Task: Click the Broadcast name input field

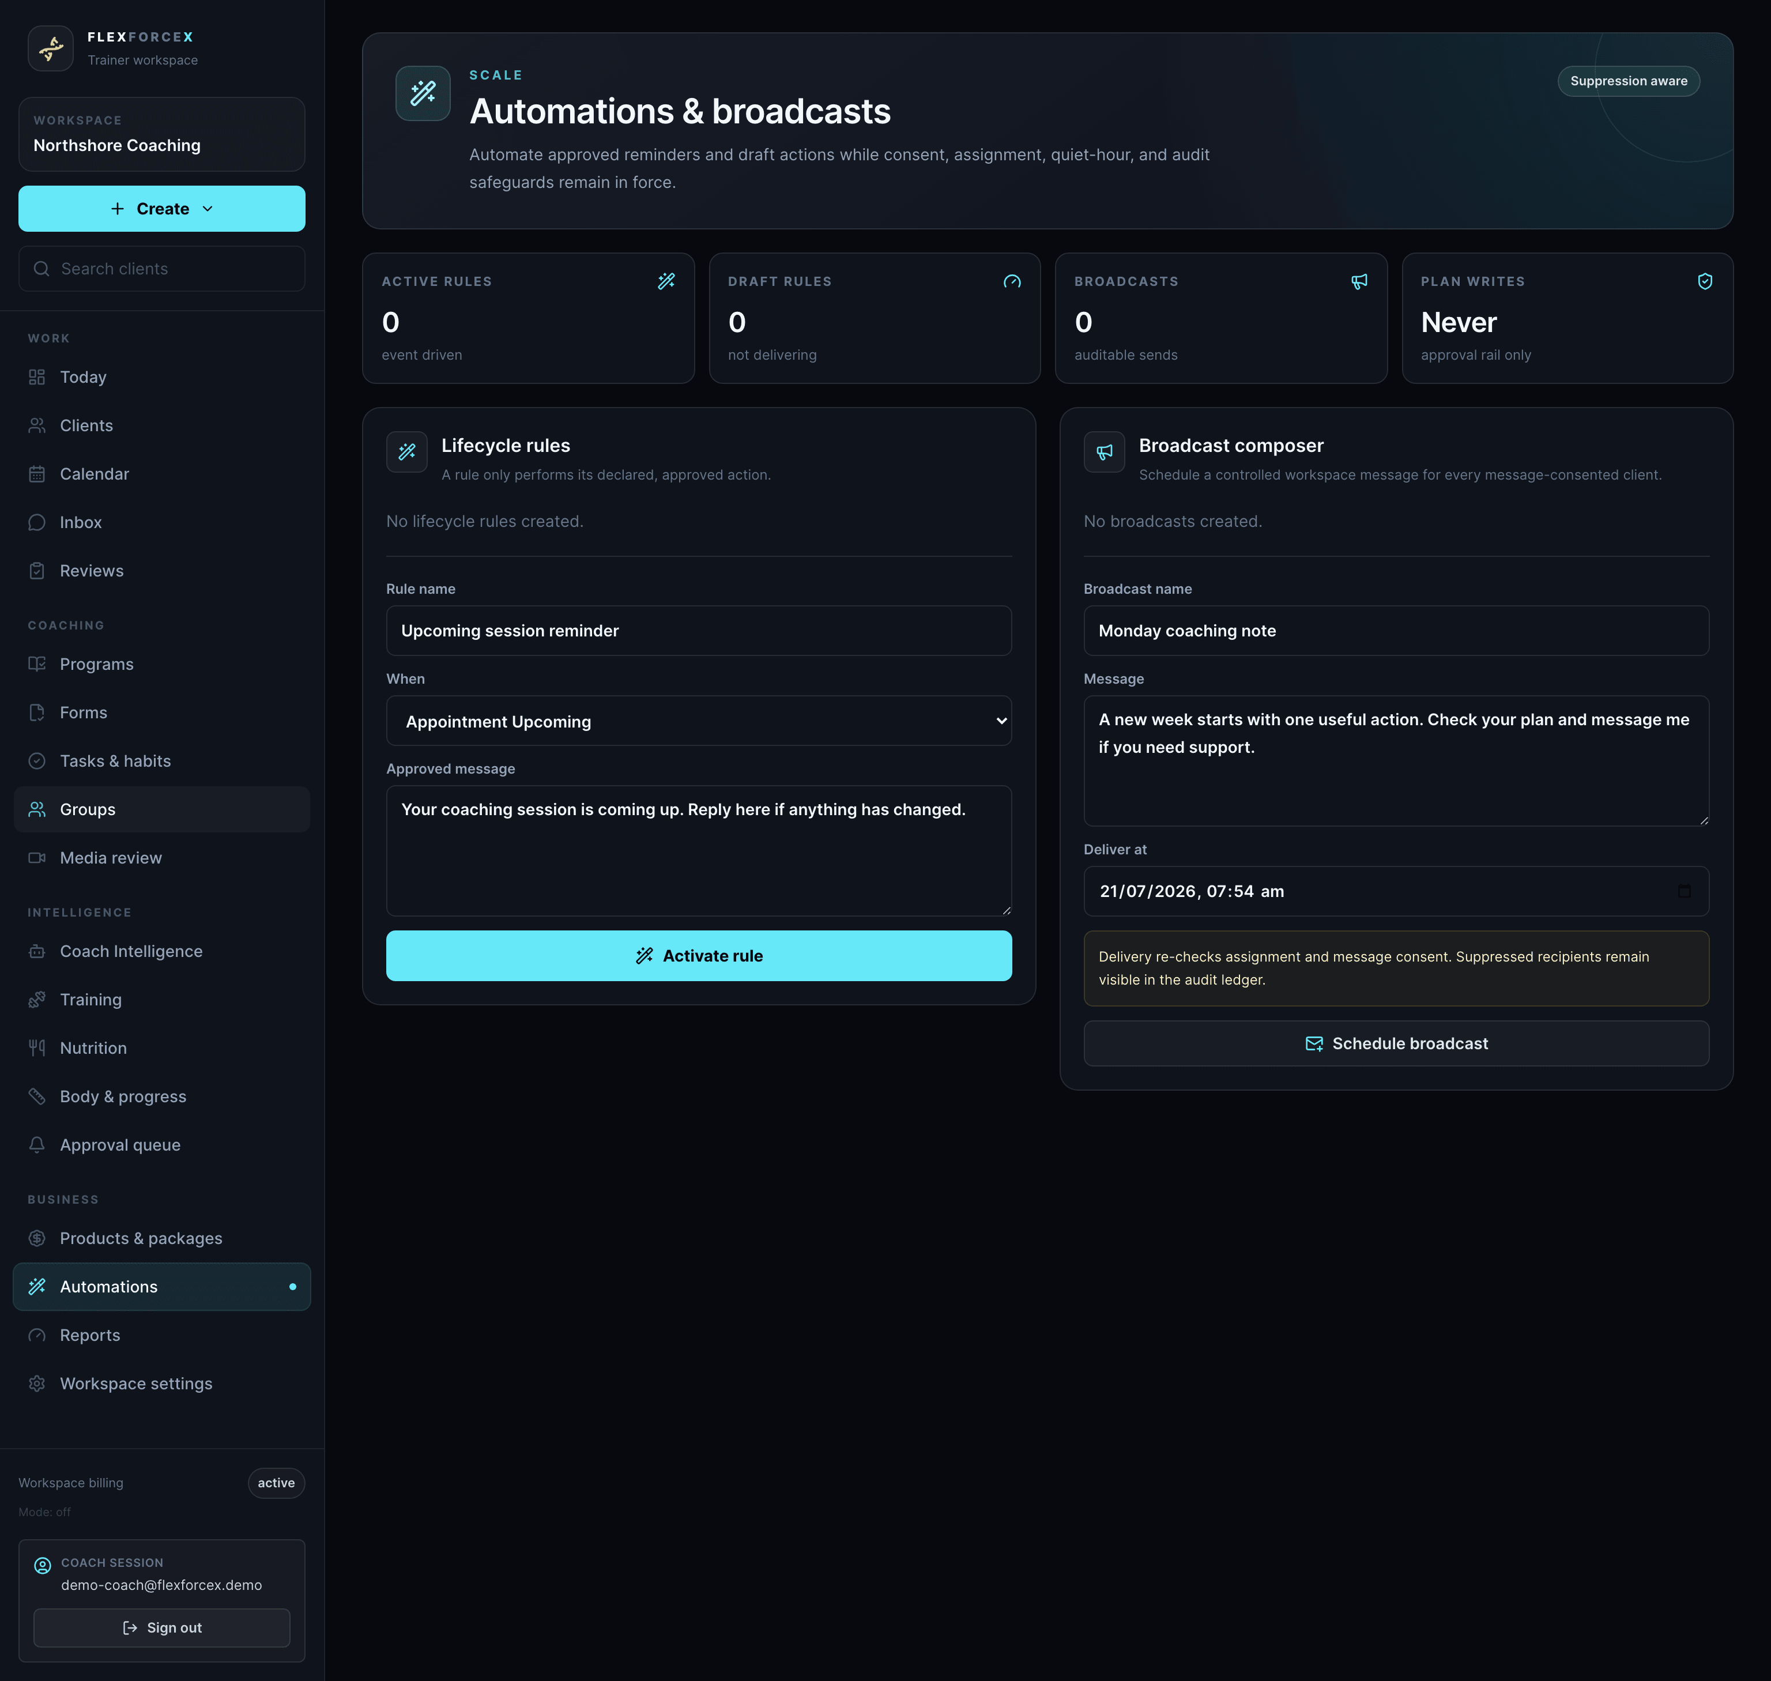Action: [1396, 631]
